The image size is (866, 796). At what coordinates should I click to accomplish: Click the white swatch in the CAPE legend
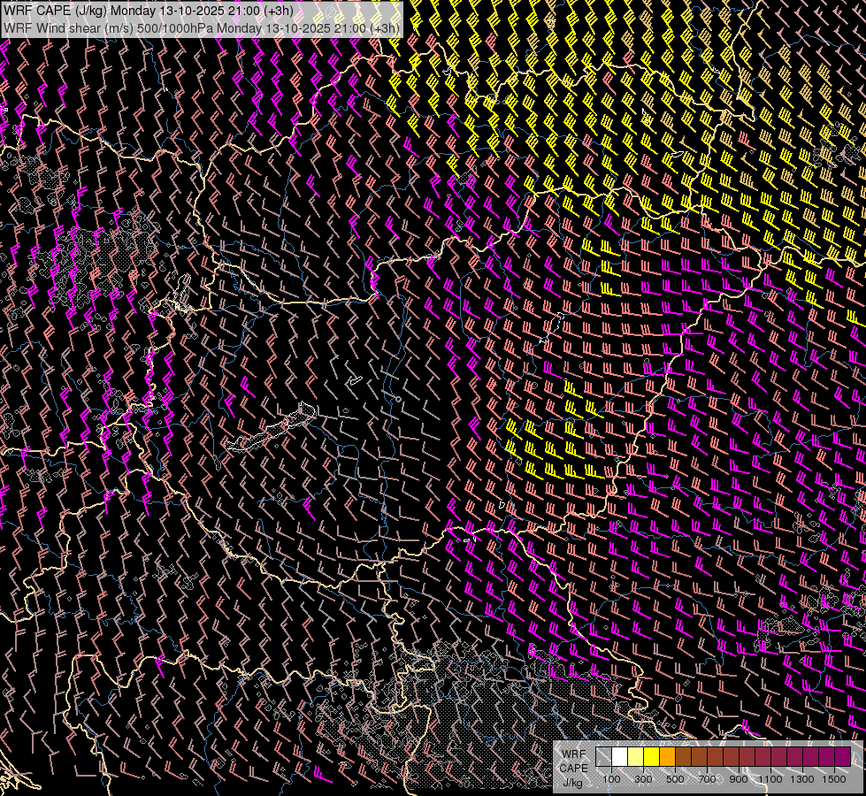[x=619, y=757]
